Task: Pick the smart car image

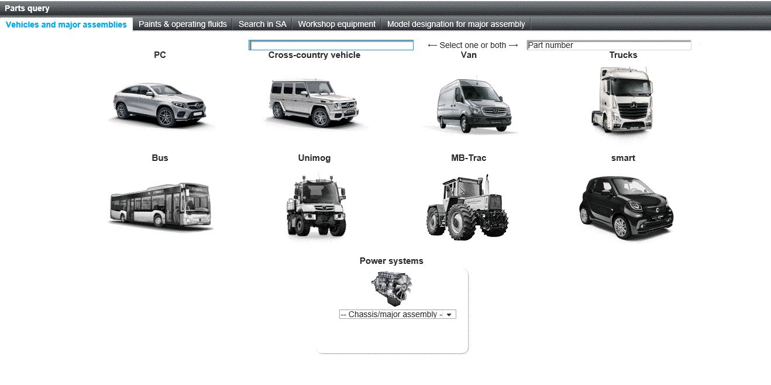Action: click(626, 207)
